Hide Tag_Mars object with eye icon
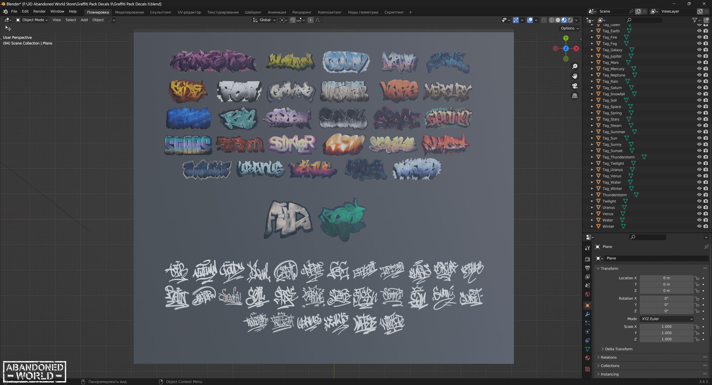 [x=699, y=62]
